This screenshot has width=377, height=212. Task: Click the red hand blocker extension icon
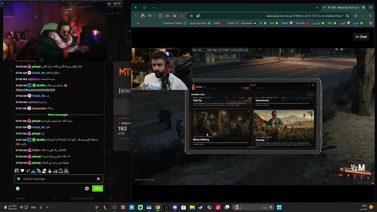(175, 16)
